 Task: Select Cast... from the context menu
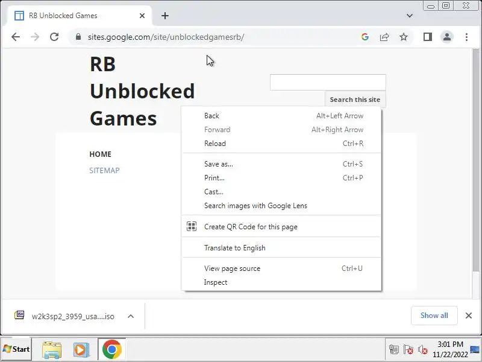(x=281, y=192)
